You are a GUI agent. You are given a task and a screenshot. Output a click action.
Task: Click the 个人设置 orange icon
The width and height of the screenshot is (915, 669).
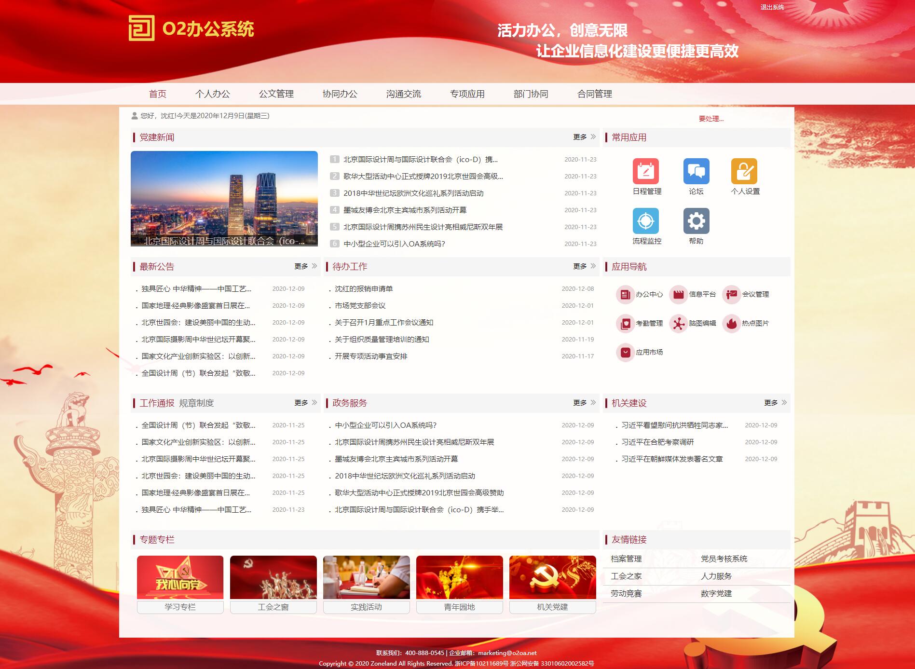(744, 171)
